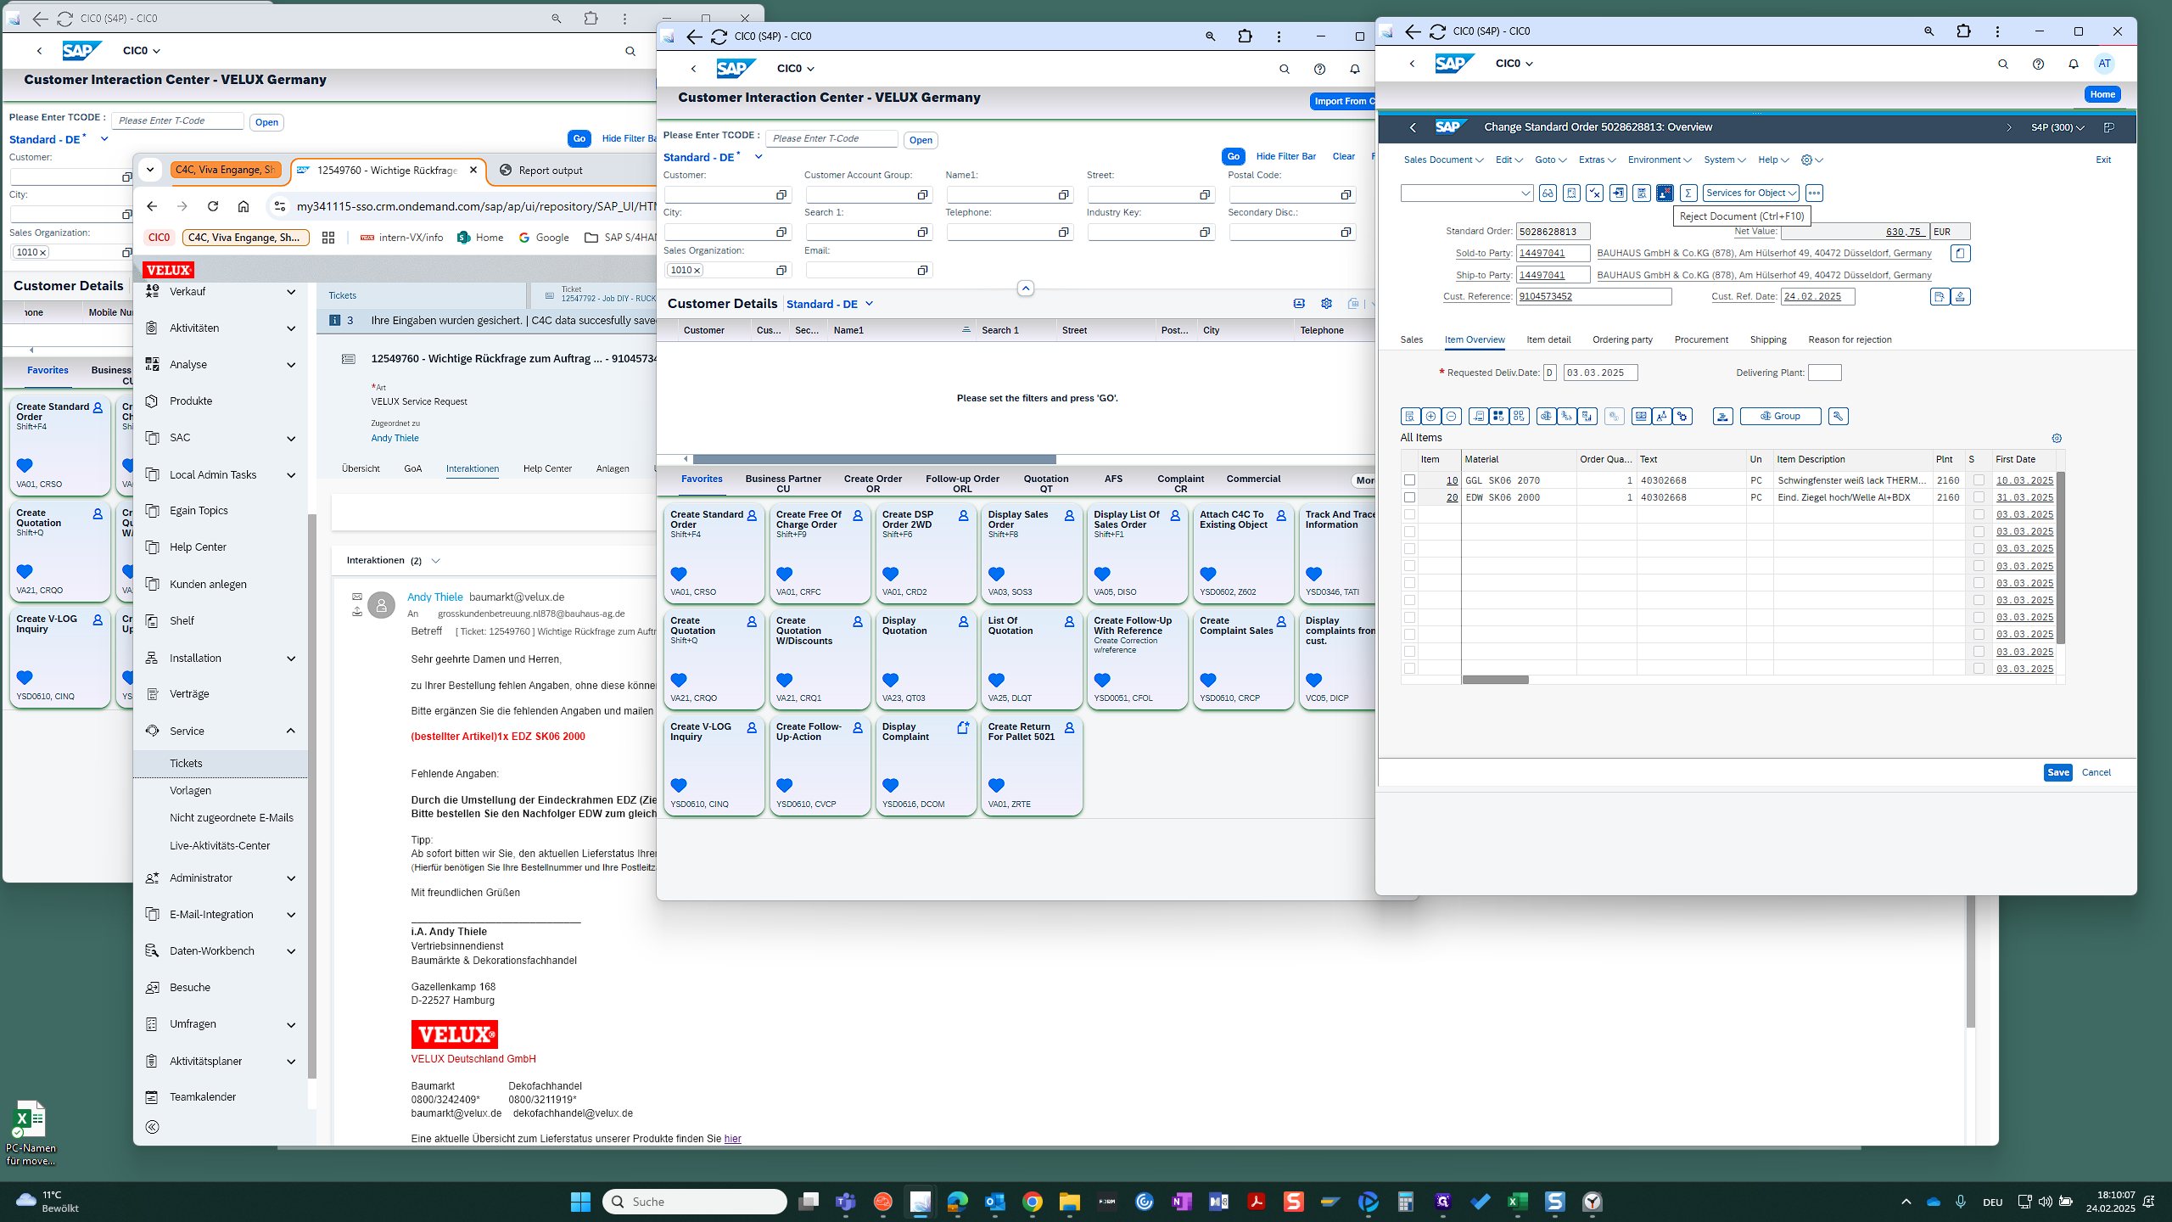The width and height of the screenshot is (2172, 1222).
Task: Expand the Verkauf section in C4C sidebar
Action: (x=291, y=291)
